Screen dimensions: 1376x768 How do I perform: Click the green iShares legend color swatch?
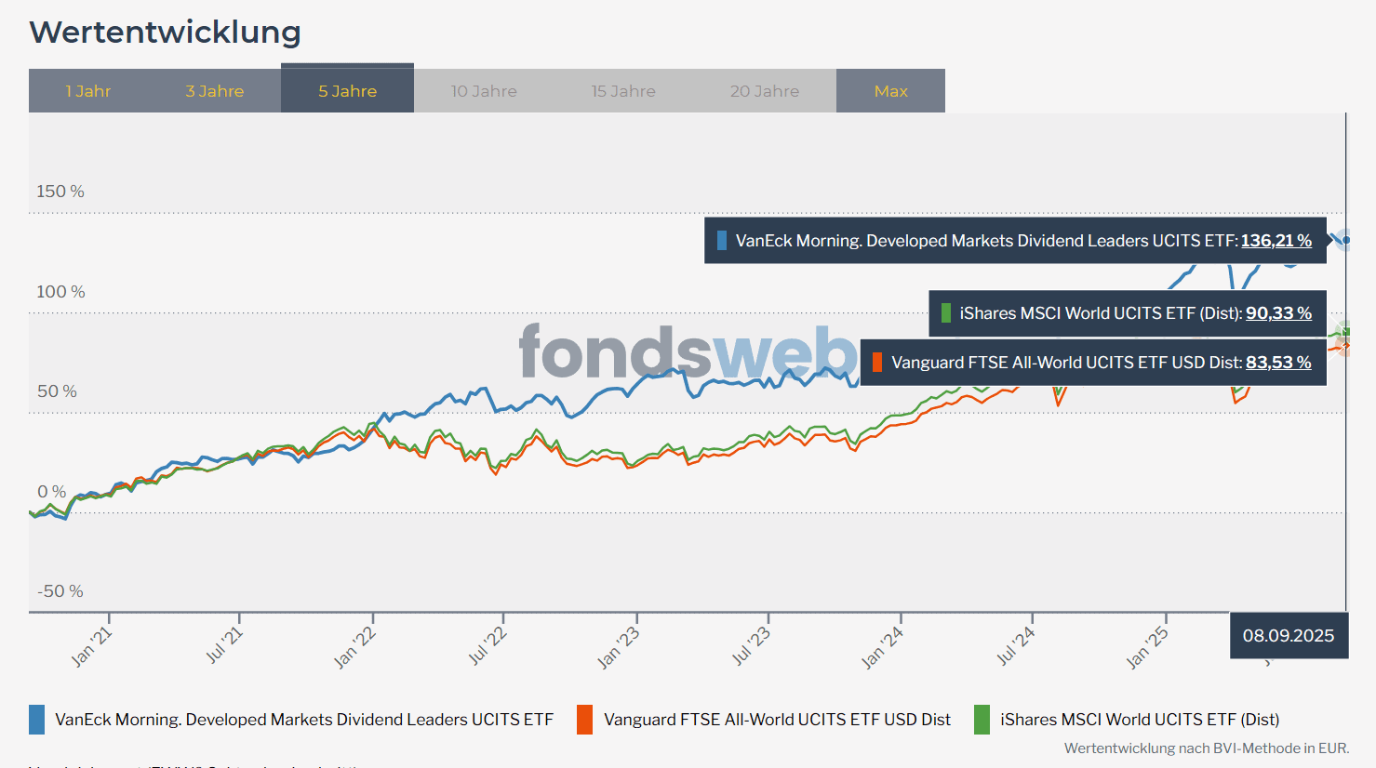pyautogui.click(x=982, y=720)
